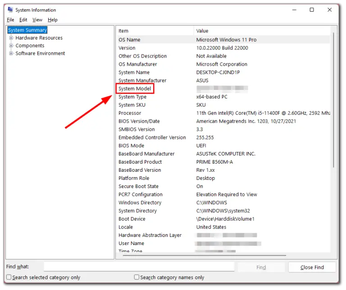The width and height of the screenshot is (346, 290).
Task: Click the value C:\WINDOWS\system32
Action: pos(223,211)
